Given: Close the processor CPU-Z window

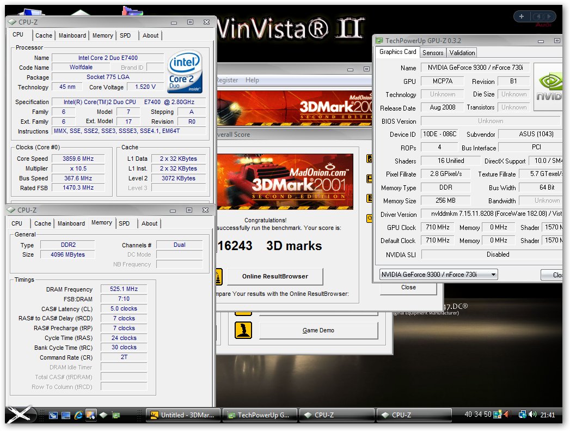Looking at the screenshot, I should click(x=206, y=22).
